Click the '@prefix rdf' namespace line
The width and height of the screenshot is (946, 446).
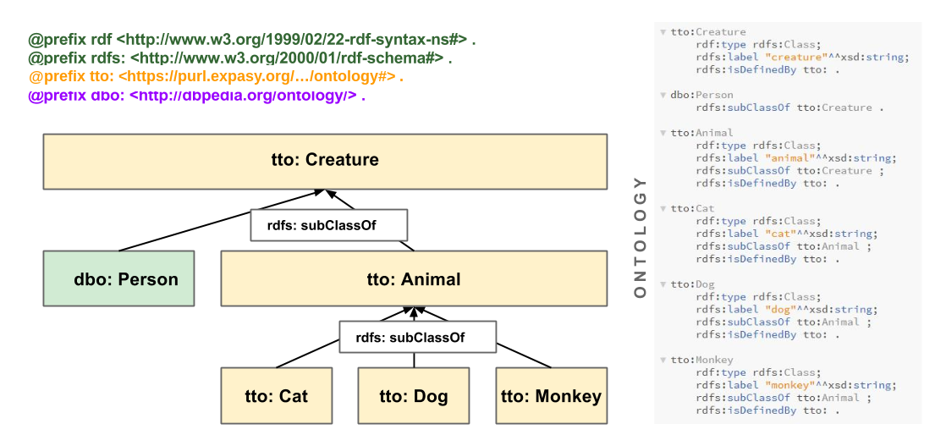point(252,41)
